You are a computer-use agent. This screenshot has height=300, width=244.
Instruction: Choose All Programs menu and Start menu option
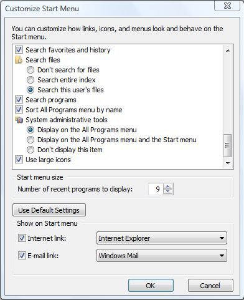[30, 140]
